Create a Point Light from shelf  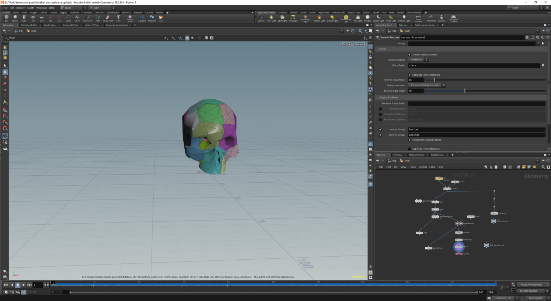pos(271,18)
